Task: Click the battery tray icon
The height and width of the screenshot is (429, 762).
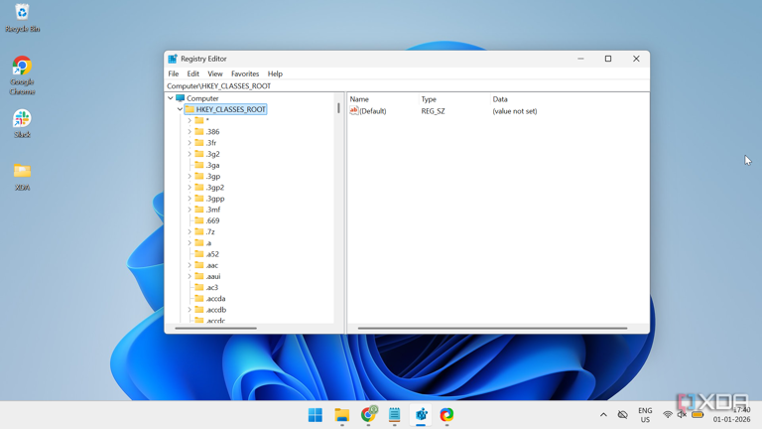Action: 698,415
